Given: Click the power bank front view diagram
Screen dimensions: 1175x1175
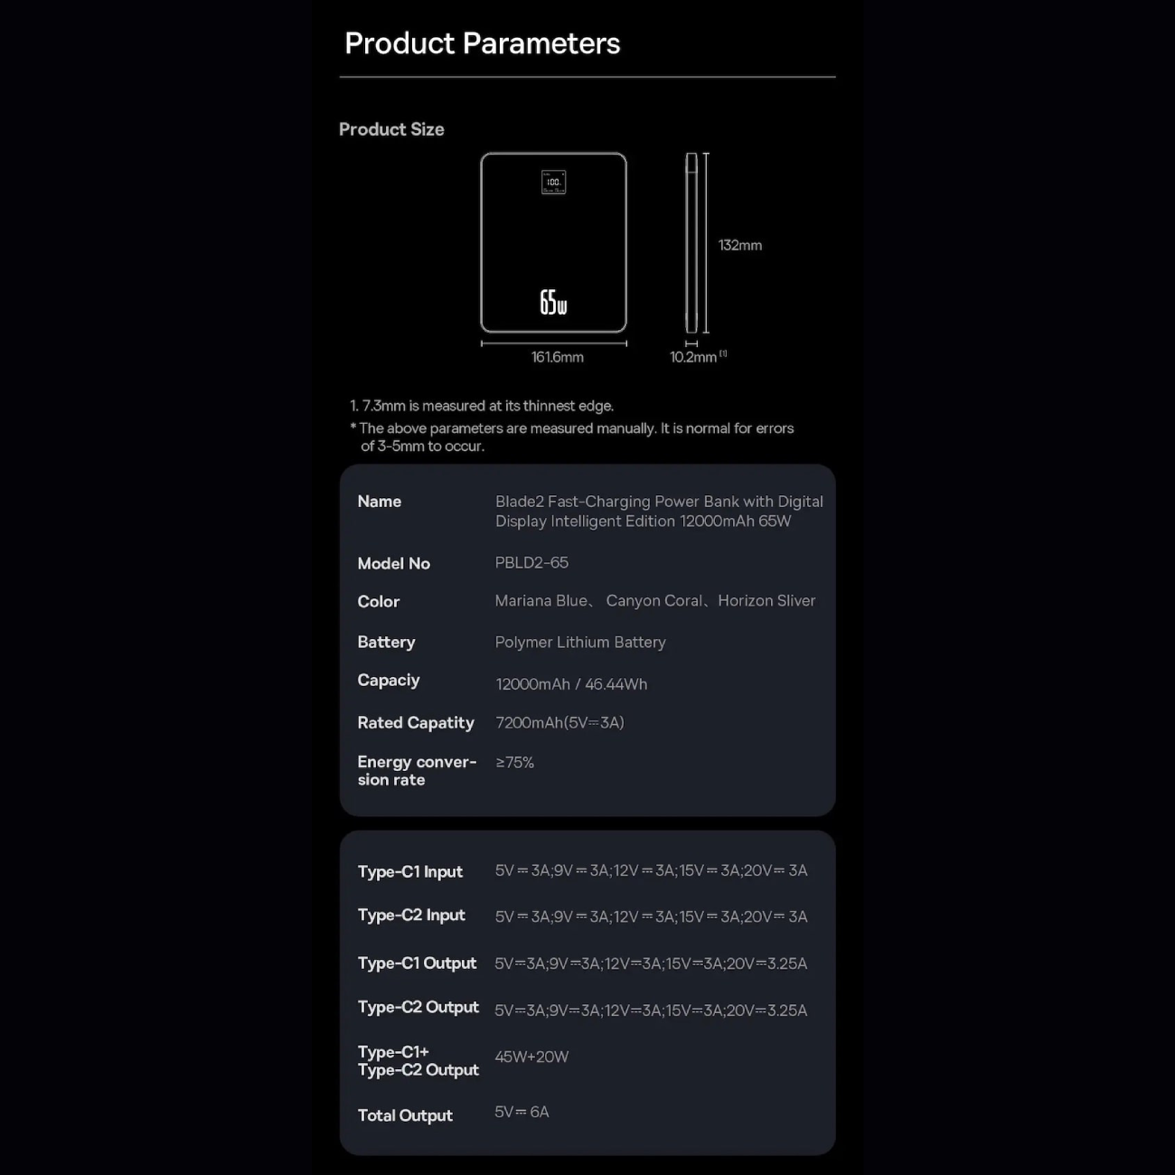Looking at the screenshot, I should 553,242.
